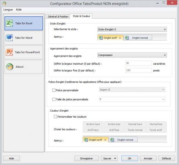Image resolution: width=179 pixels, height=165 pixels.
Task: Select Tabs for Word in sidebar
Action: tap(24, 38)
